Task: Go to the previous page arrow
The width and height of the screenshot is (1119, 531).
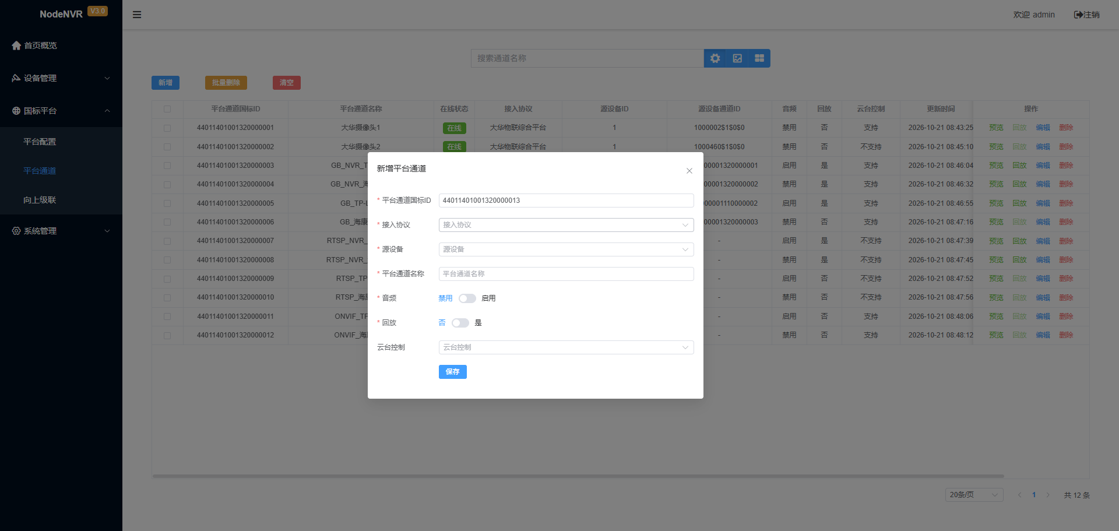Action: pos(1020,495)
